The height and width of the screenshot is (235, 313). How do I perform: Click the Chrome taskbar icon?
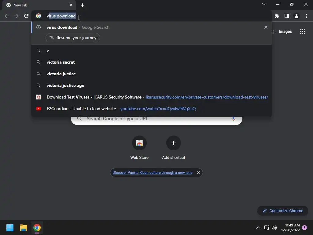(x=37, y=228)
